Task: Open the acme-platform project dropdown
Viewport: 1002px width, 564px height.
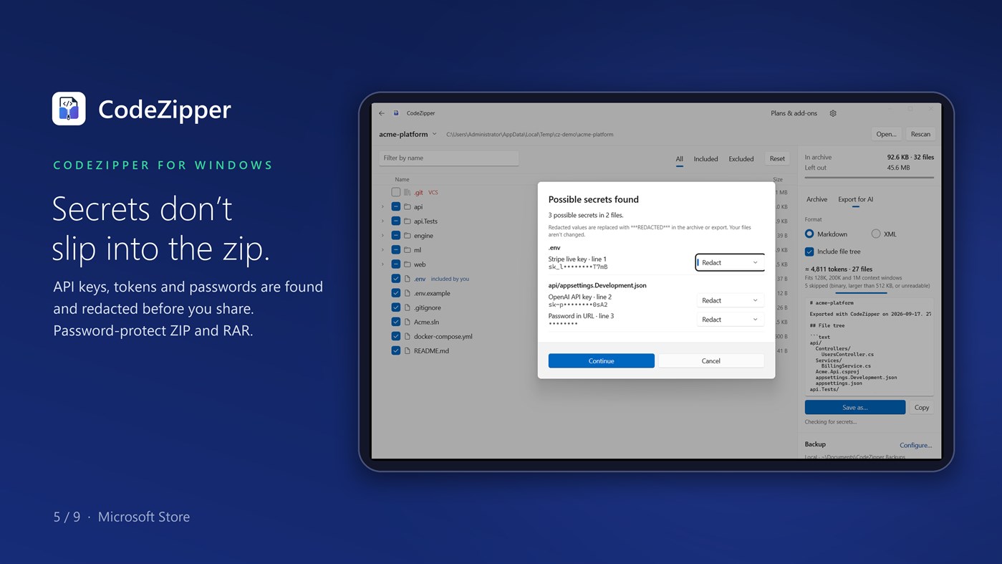Action: (408, 134)
